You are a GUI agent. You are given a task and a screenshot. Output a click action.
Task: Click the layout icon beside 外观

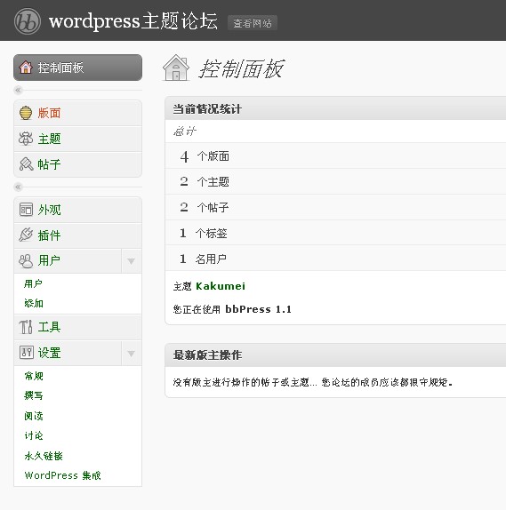(x=26, y=210)
